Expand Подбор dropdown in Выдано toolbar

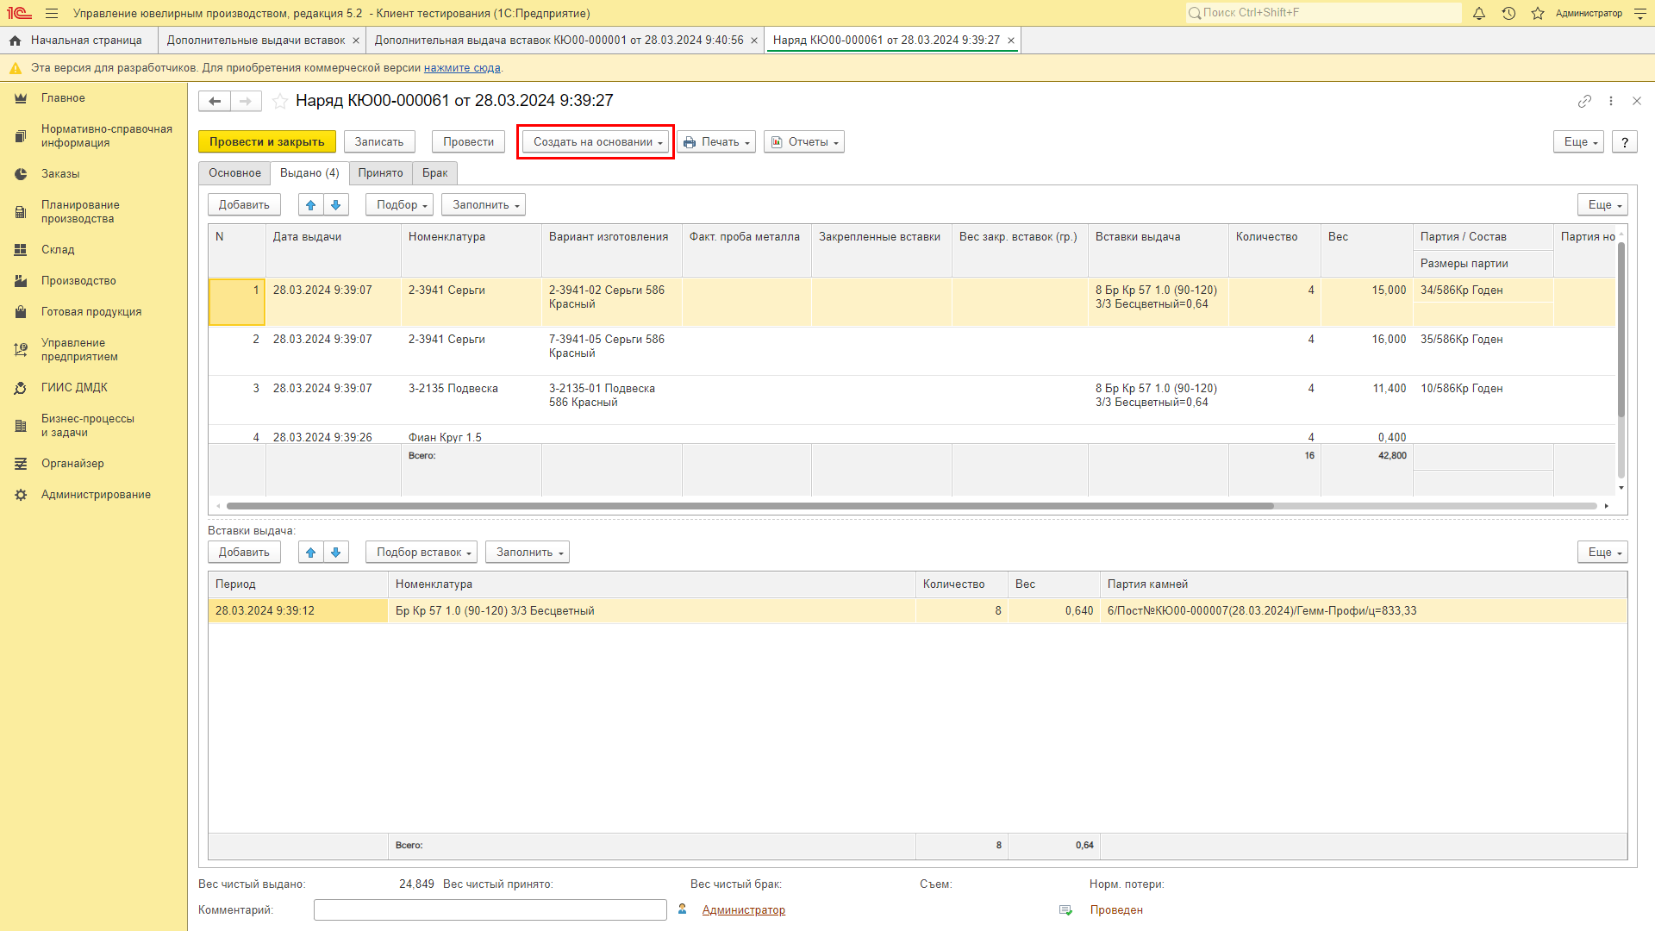[400, 204]
